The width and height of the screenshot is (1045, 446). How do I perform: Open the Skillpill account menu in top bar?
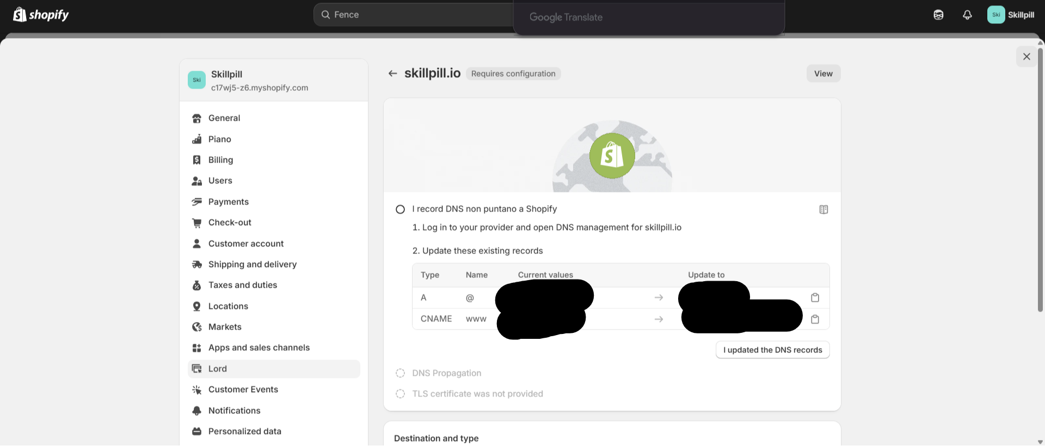[x=1011, y=15]
